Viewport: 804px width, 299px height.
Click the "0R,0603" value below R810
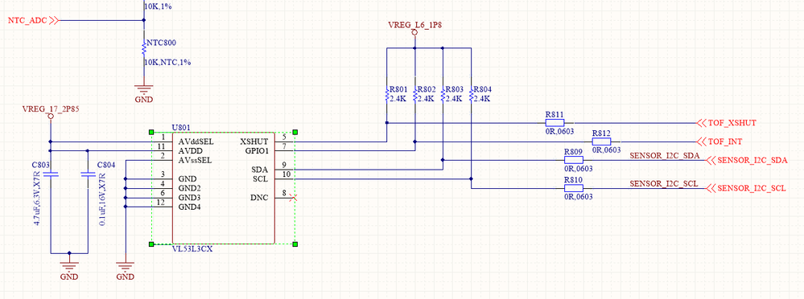pos(579,197)
